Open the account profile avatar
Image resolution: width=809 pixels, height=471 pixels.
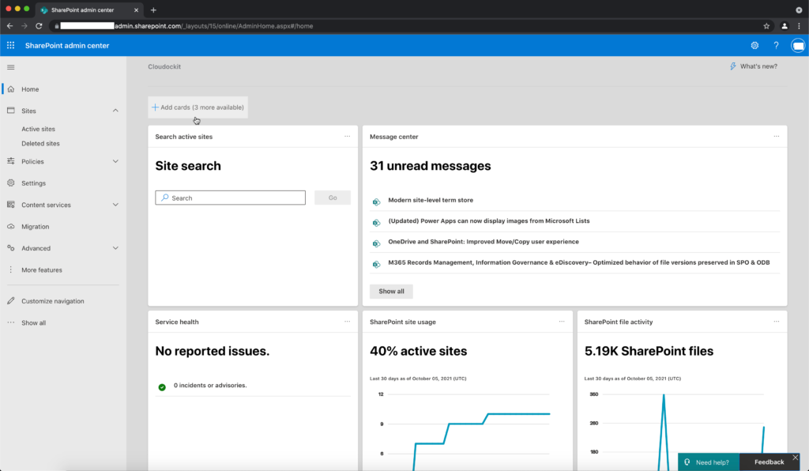tap(798, 45)
